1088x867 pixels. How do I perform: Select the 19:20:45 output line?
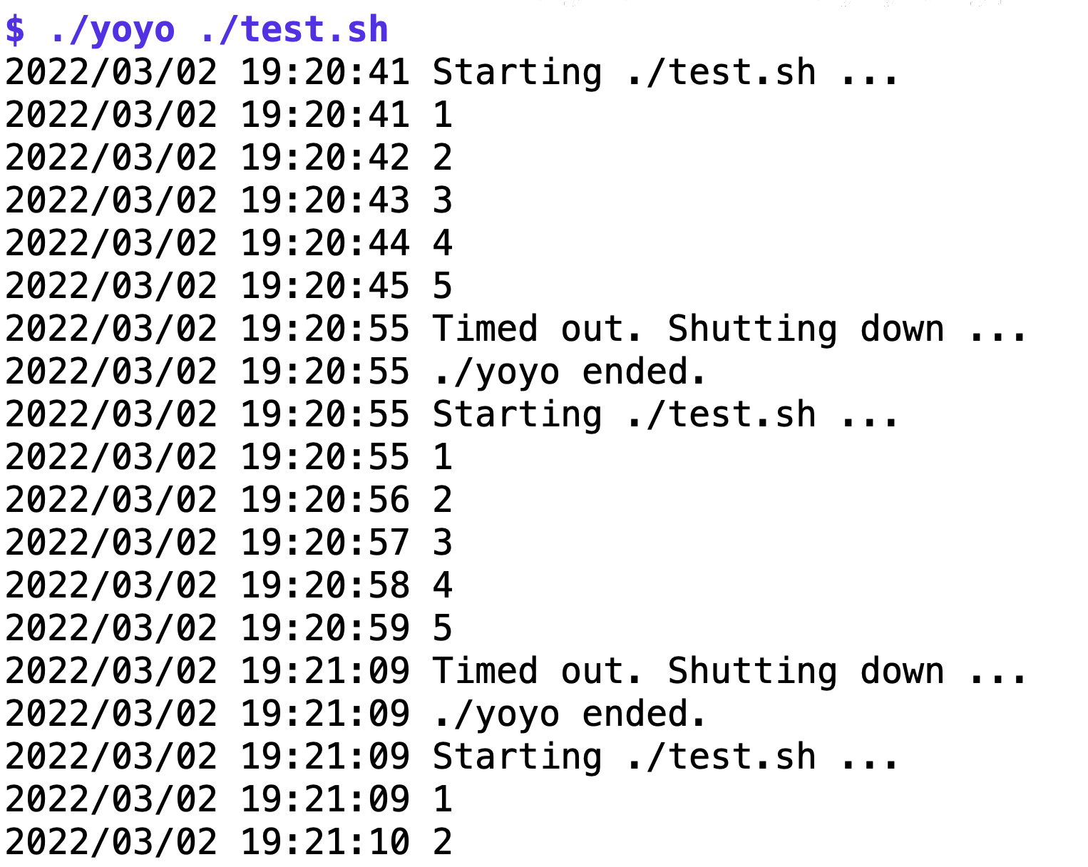[229, 287]
